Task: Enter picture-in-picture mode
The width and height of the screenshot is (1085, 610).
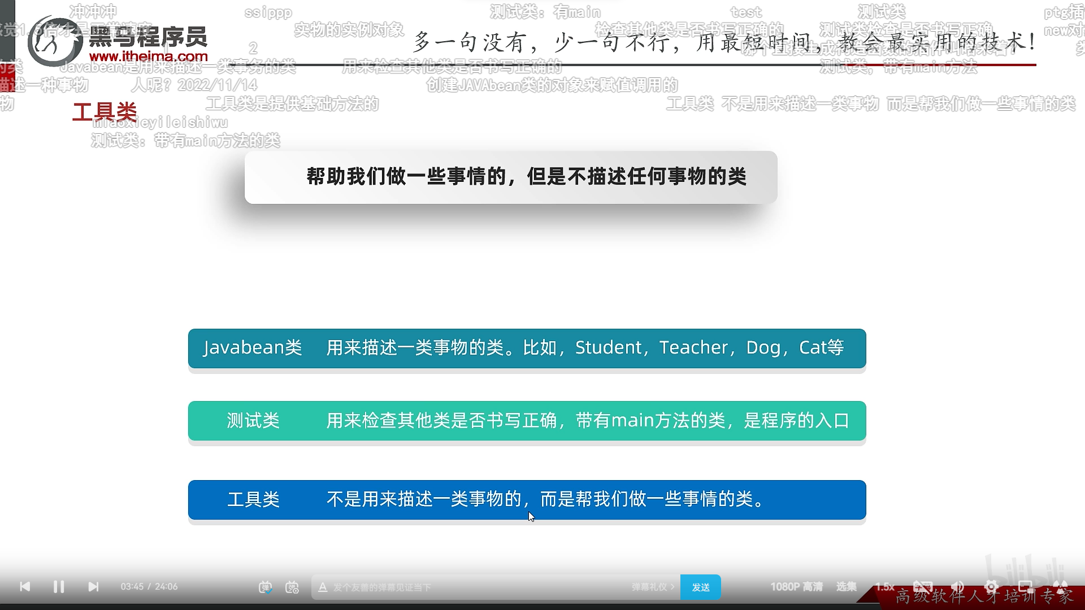Action: pyautogui.click(x=1026, y=586)
